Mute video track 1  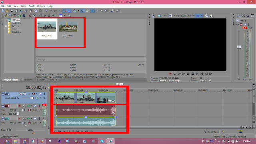click(40, 94)
